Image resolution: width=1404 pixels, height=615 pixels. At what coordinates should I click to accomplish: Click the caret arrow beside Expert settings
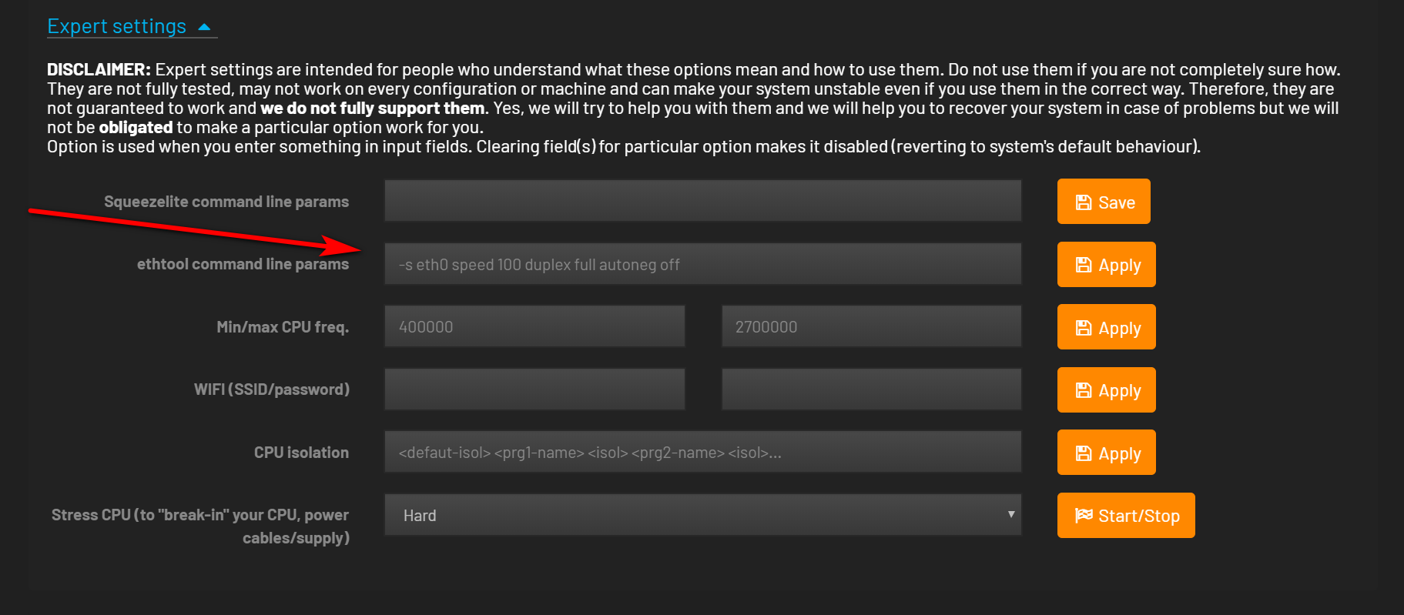click(204, 27)
